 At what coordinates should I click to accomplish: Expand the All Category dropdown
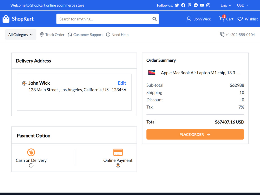[21, 35]
